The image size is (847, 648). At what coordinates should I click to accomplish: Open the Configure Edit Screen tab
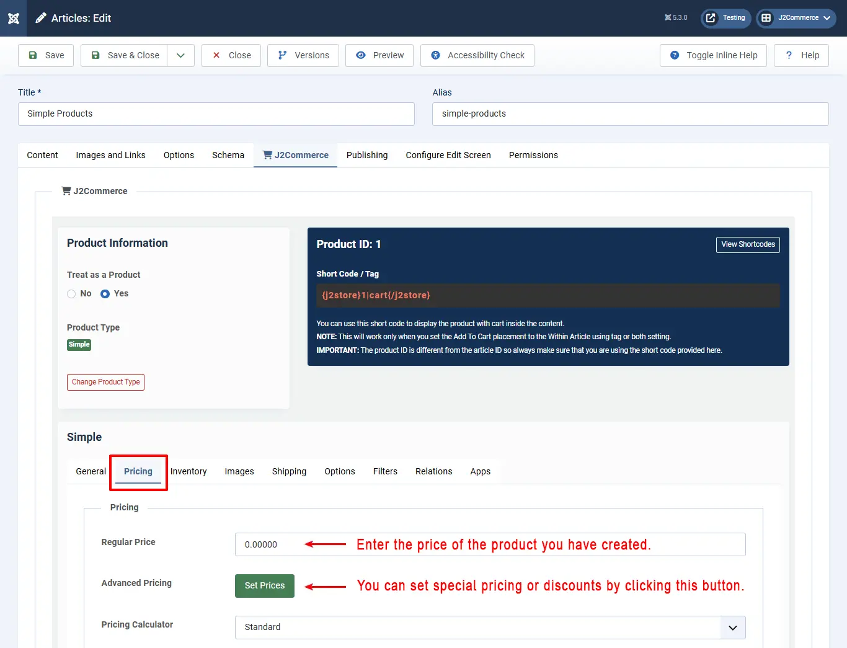tap(448, 155)
